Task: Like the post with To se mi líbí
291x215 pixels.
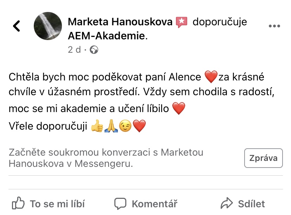Action: [48, 204]
